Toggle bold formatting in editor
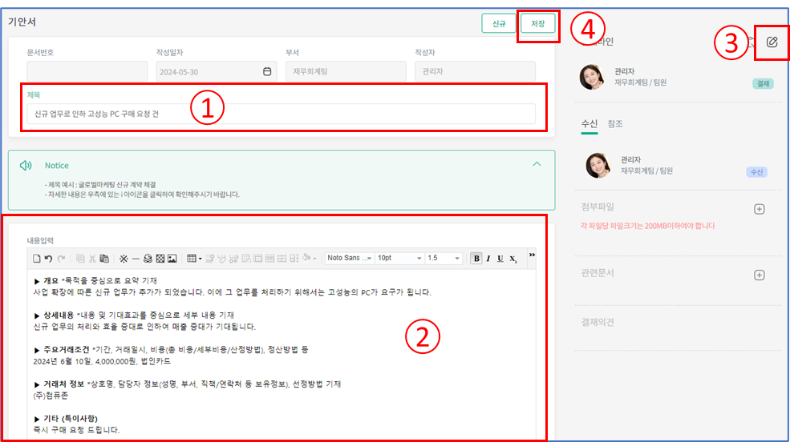Screen dimensions: 790x442 coord(476,259)
